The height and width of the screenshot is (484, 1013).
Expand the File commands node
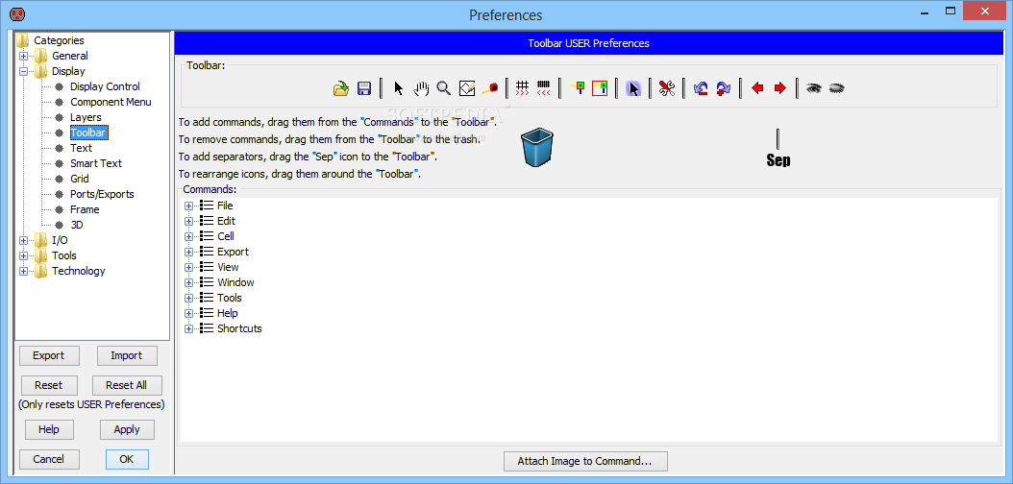coord(188,206)
